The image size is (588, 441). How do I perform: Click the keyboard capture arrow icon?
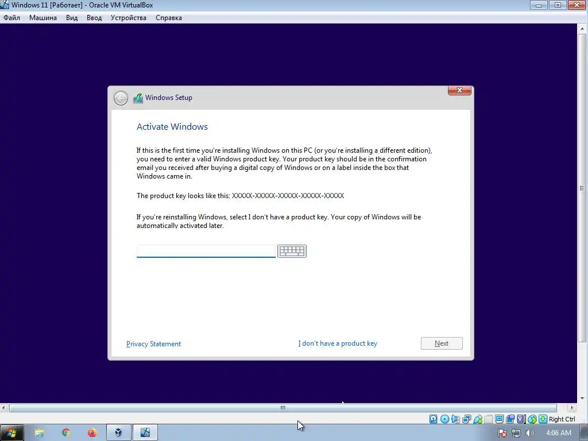coord(543,419)
